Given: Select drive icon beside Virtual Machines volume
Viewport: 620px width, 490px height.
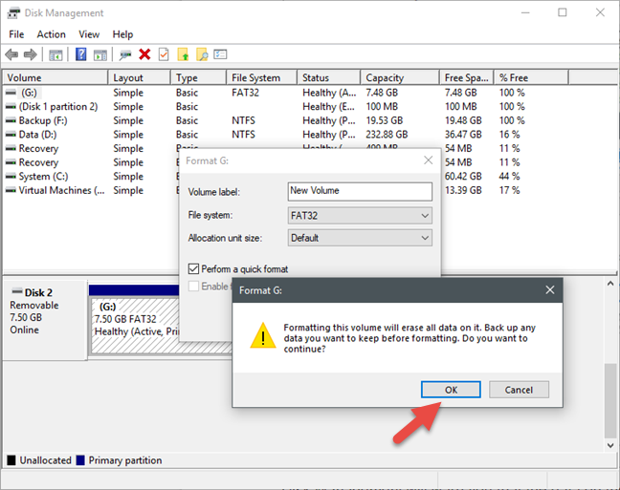Looking at the screenshot, I should click(x=11, y=190).
